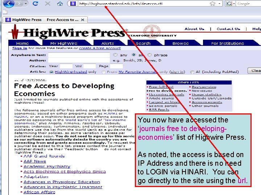This screenshot has width=261, height=195.
Task: Click the Citation Page field
Action: (x=116, y=66)
